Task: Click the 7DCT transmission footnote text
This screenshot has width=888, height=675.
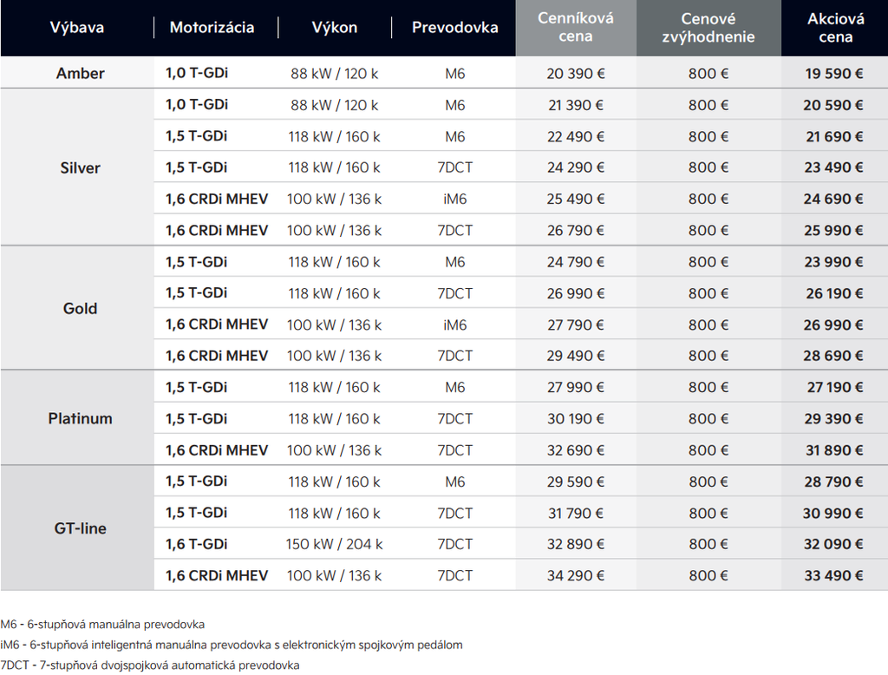Action: [x=150, y=665]
